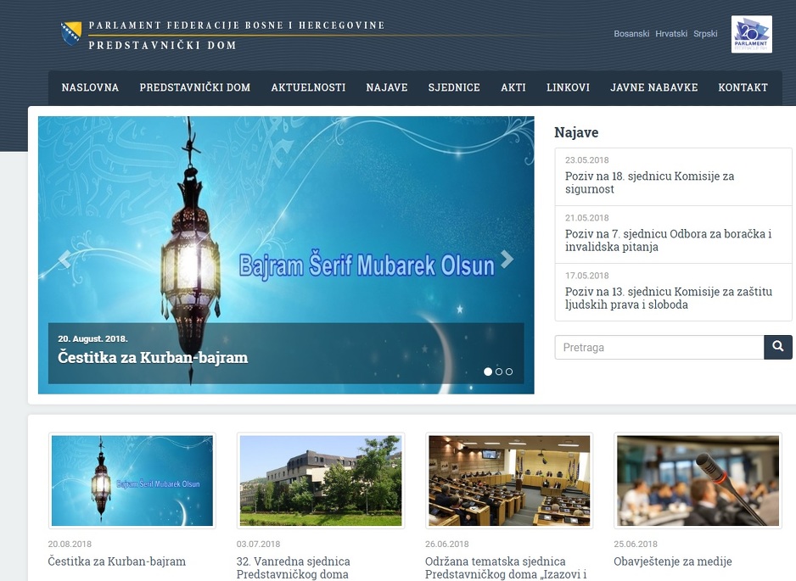796x581 pixels.
Task: Click the search magnifier button
Action: (x=777, y=347)
